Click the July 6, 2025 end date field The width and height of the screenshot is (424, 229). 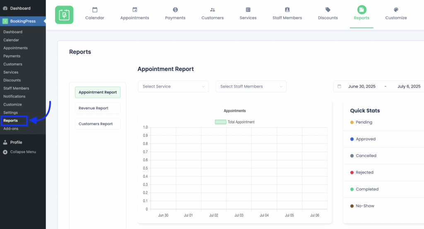pyautogui.click(x=409, y=86)
